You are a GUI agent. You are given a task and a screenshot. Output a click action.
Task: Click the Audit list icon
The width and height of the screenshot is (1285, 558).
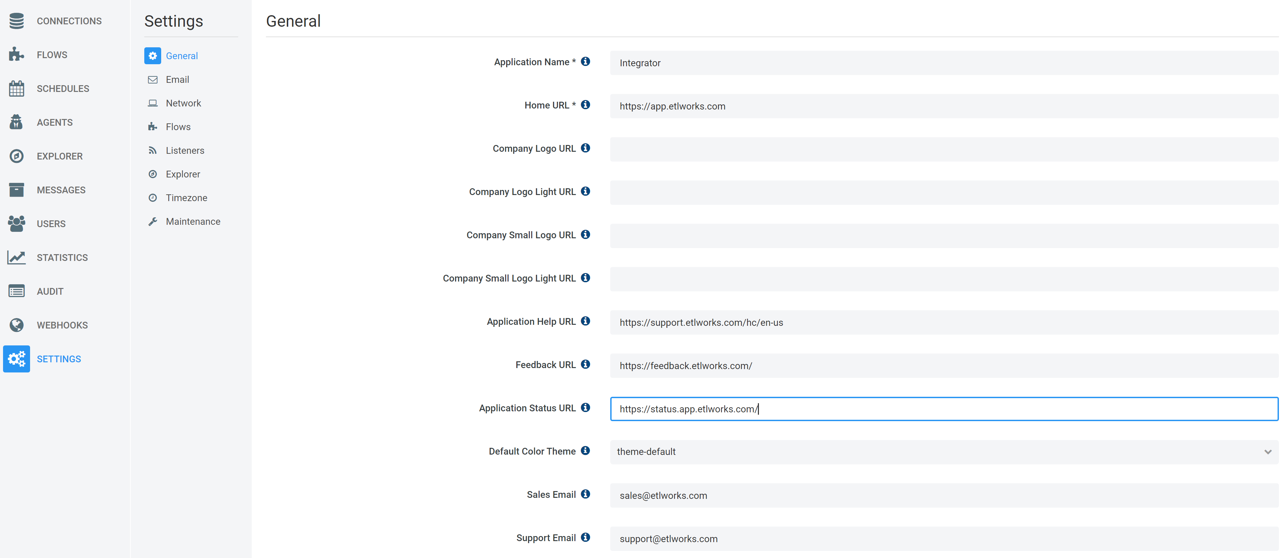pyautogui.click(x=17, y=291)
